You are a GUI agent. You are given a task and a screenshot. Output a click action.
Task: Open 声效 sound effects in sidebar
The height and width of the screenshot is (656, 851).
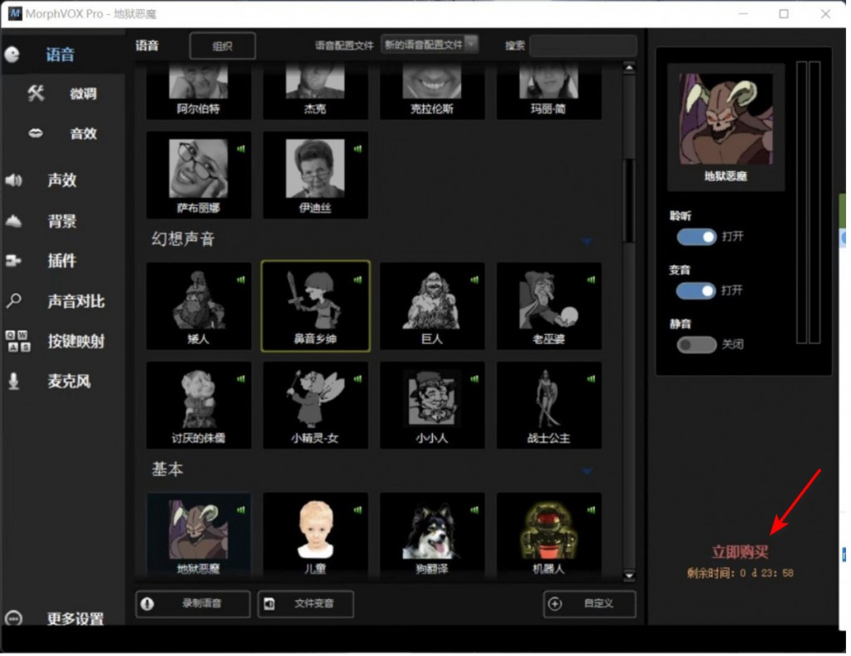point(61,180)
